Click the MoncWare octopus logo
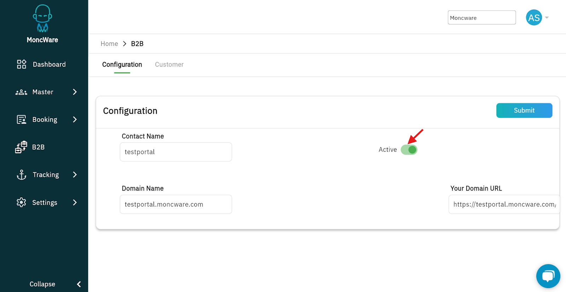 point(42,19)
